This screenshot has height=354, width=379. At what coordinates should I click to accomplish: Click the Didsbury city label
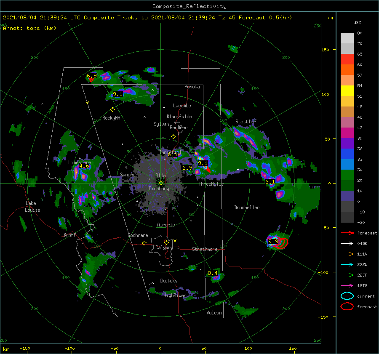coord(159,189)
